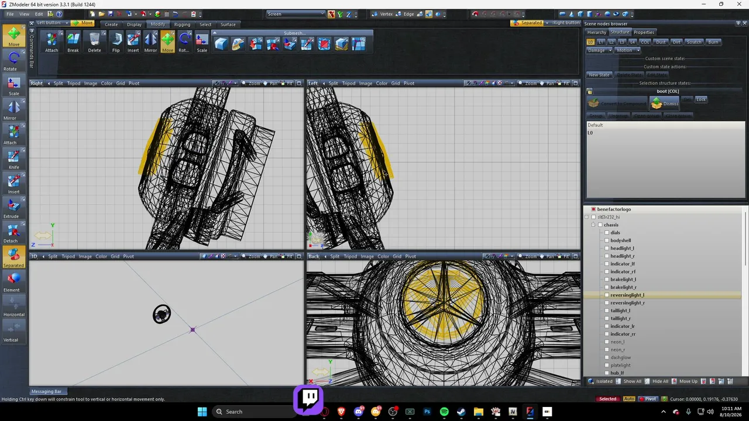Select the Attach tool in Modify ribbon

click(x=51, y=42)
